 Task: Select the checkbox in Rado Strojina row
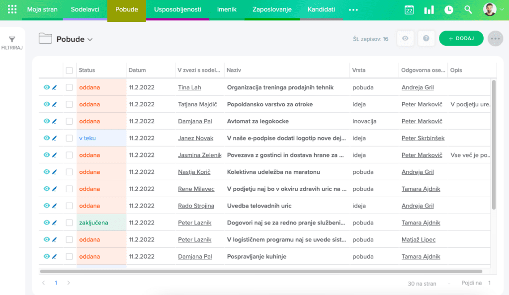(69, 206)
